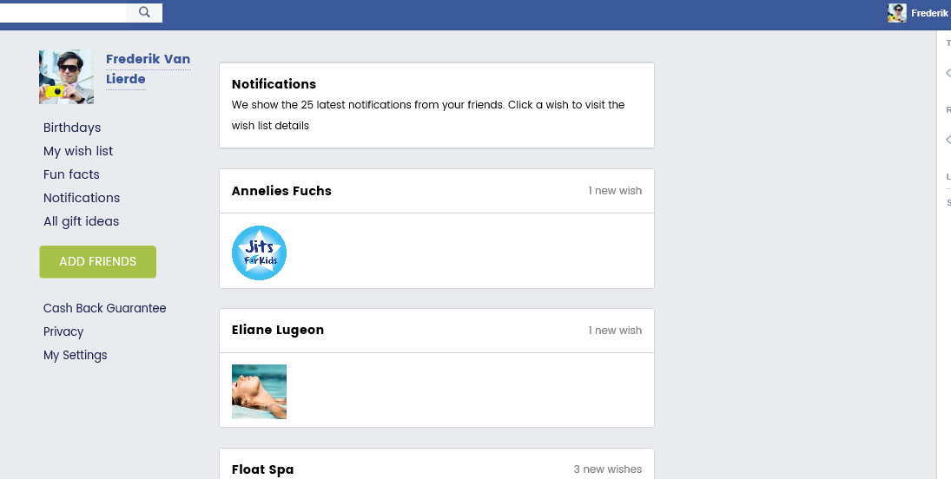Click the Frederik name in top bar
This screenshot has height=479, width=951.
coord(929,13)
